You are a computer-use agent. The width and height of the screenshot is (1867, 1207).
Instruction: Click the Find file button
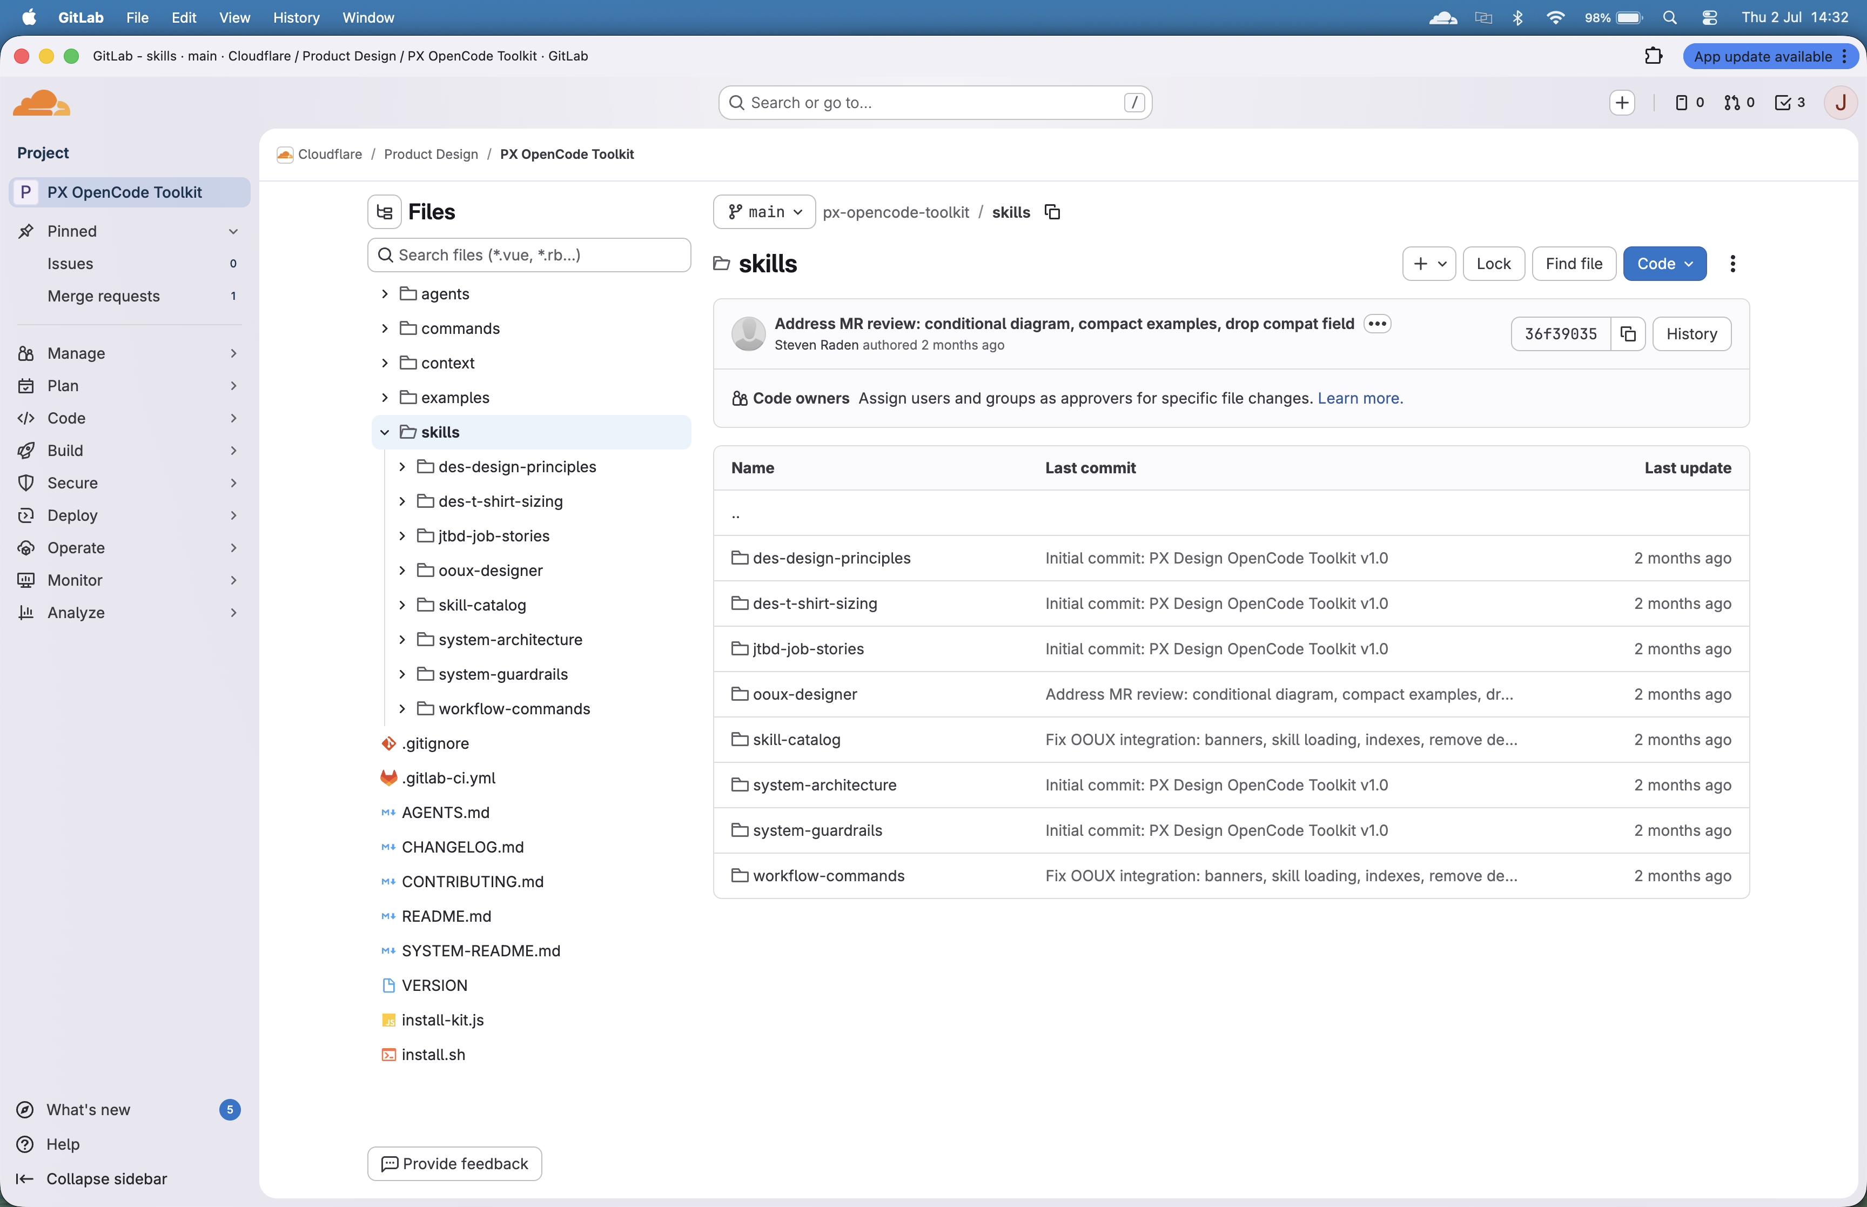(x=1573, y=263)
